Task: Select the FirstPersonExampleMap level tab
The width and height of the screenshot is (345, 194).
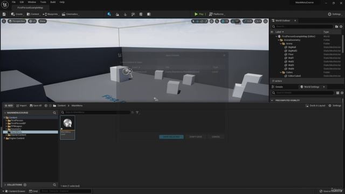Action: tap(30, 8)
